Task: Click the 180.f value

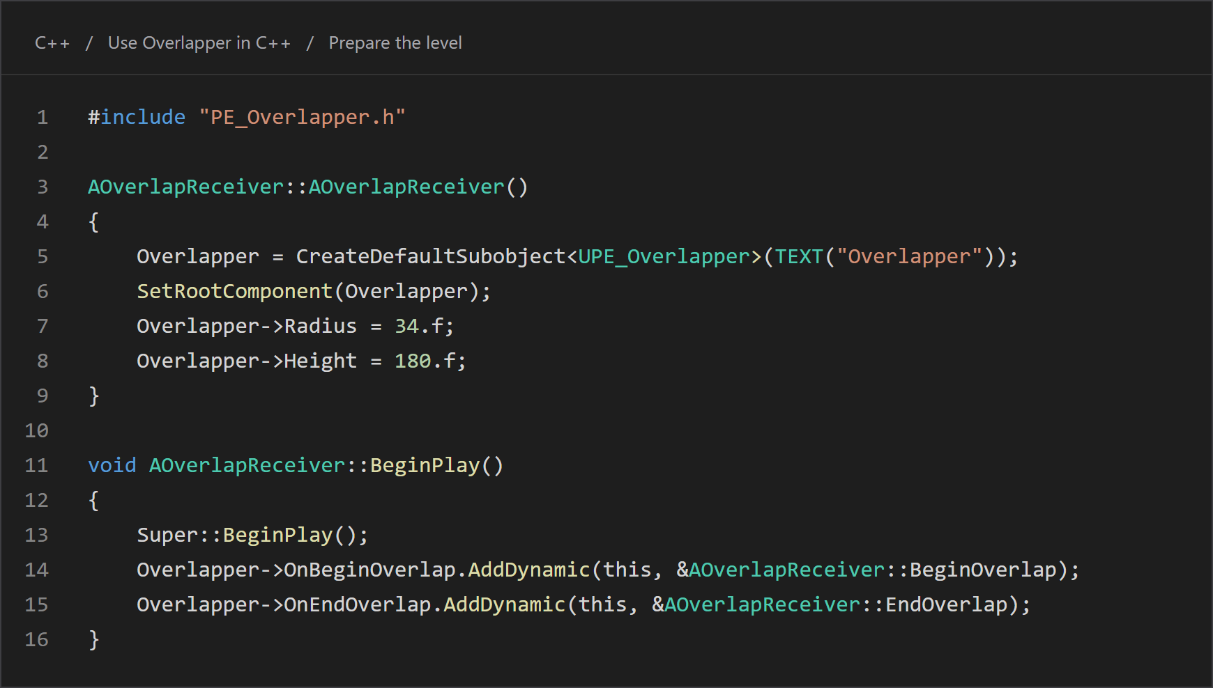Action: pyautogui.click(x=425, y=361)
